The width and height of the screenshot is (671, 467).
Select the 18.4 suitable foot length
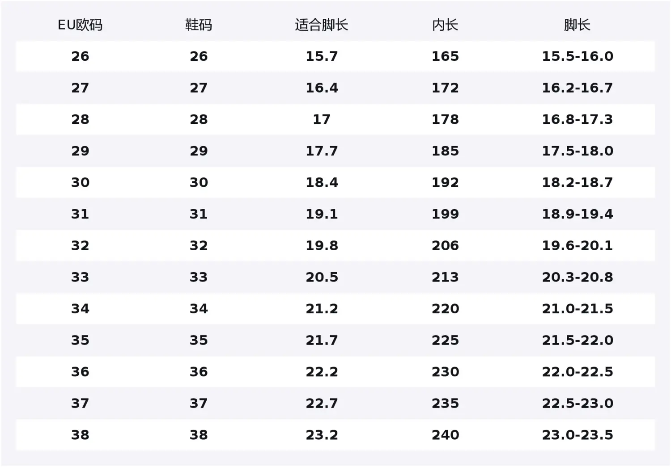coord(322,182)
